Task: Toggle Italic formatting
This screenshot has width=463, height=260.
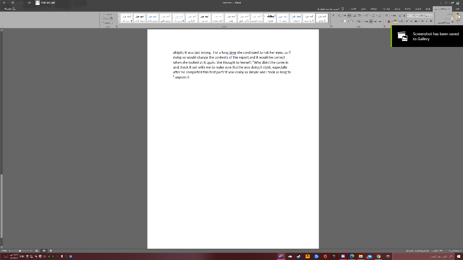Action: pyautogui.click(x=427, y=21)
